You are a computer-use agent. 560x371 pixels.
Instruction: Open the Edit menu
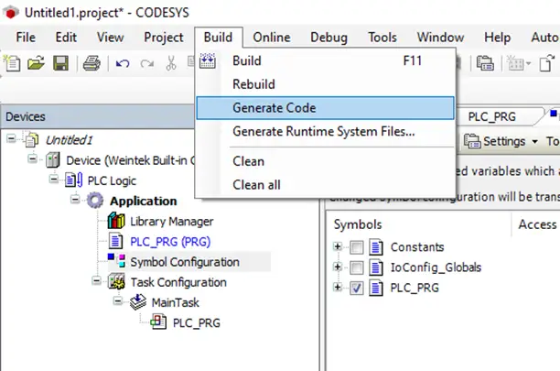coord(66,38)
